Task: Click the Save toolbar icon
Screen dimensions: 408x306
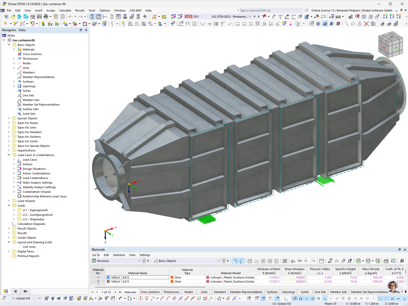Action: pos(39,16)
